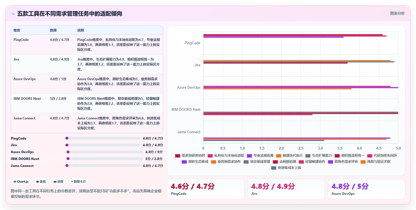The width and height of the screenshot is (416, 210).
Task: Click the PingCode label on the chart axis
Action: (x=192, y=43)
